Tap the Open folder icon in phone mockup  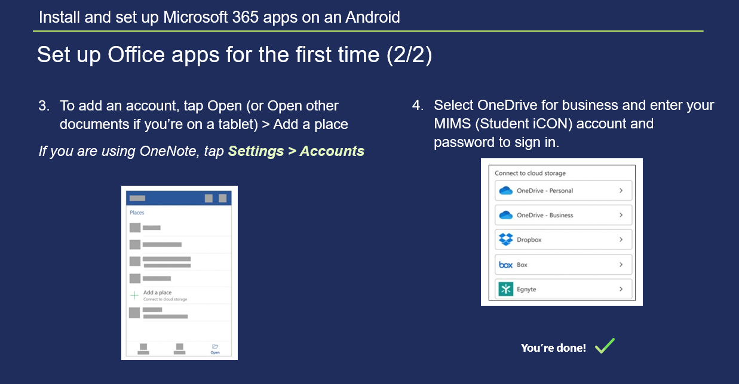(214, 347)
